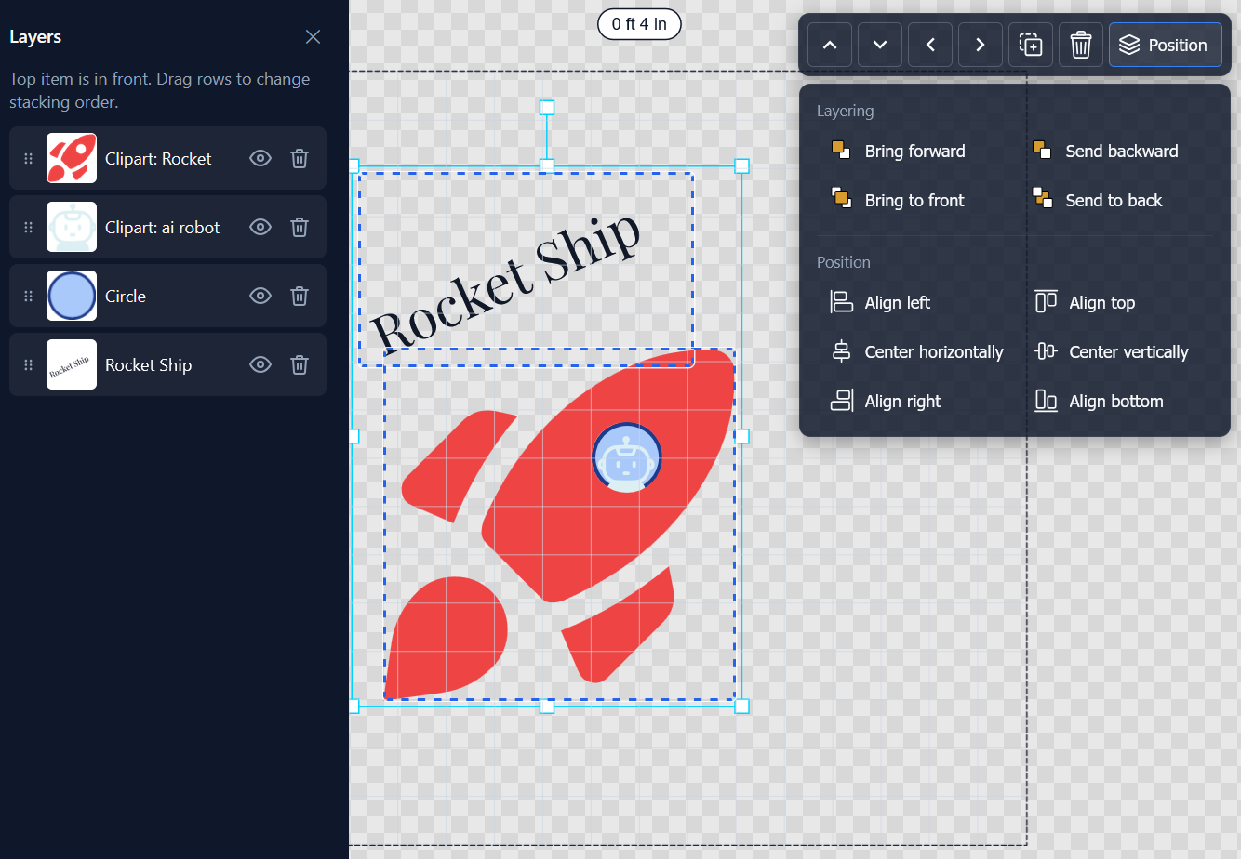Click the top-right selection resize handle
The height and width of the screenshot is (859, 1241).
[741, 166]
